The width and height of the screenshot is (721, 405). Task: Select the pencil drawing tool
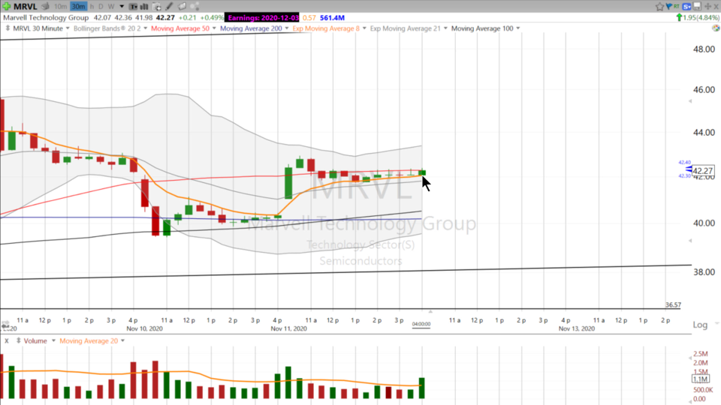(169, 7)
